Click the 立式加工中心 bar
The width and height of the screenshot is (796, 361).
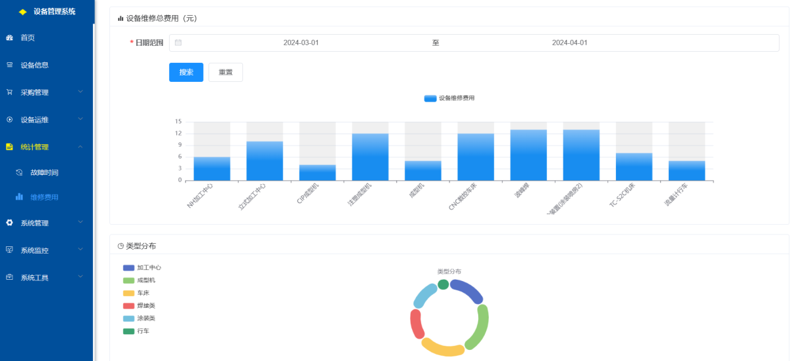coord(265,161)
